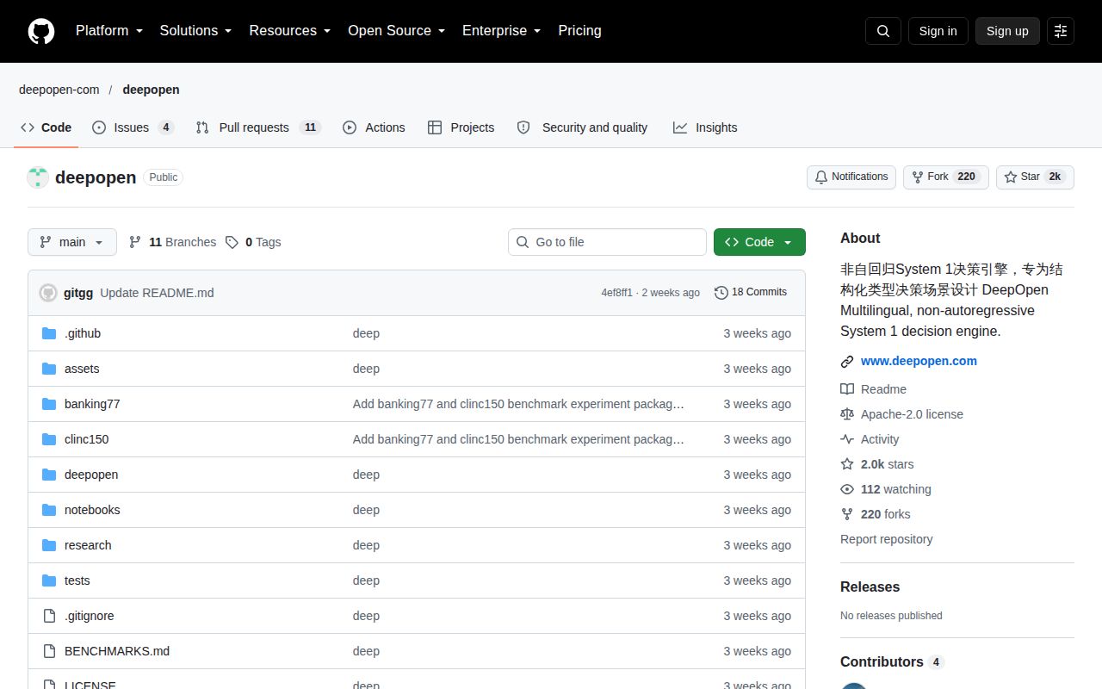This screenshot has width=1102, height=689.
Task: Click the Sign up button
Action: (1007, 31)
